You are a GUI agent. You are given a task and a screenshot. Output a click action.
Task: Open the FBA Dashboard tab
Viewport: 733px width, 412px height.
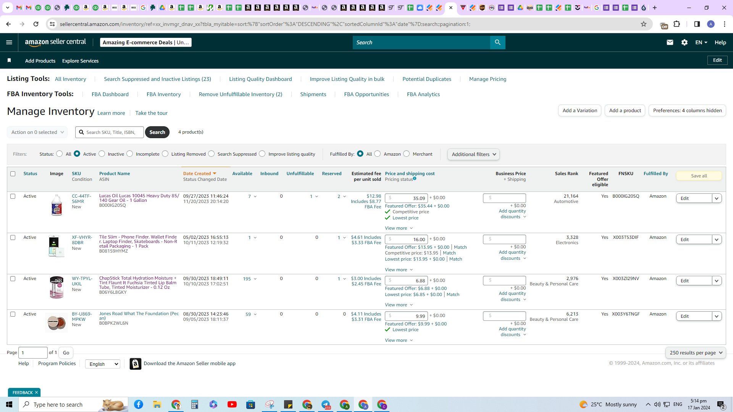(x=110, y=94)
